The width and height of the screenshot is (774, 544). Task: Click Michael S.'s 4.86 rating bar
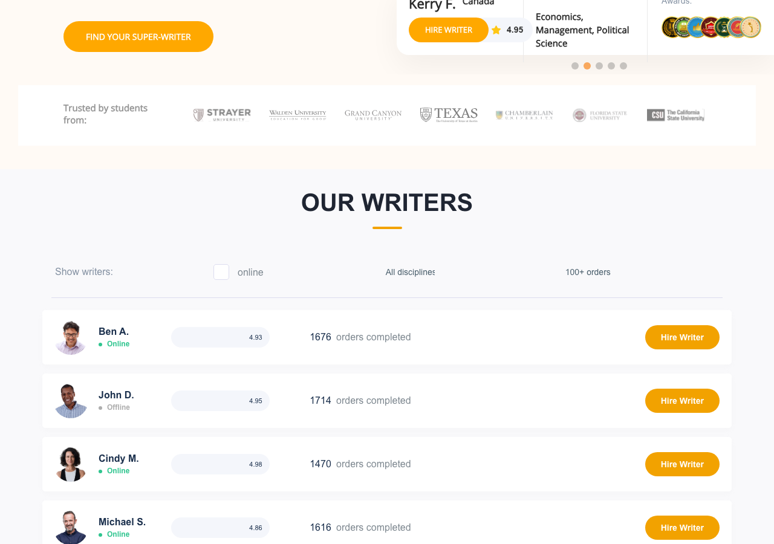point(220,528)
